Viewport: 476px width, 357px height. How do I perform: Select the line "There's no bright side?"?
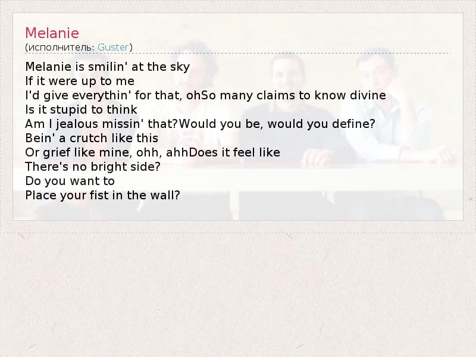pos(93,167)
